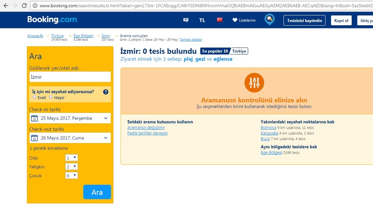Viewport: 373px width, 210px height.
Task: Click the browser forward arrow
Action: coord(15,6)
